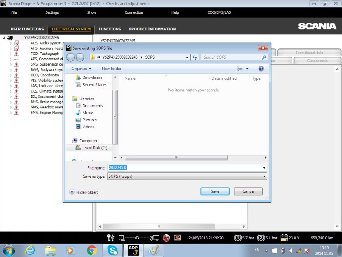342x257 pixels.
Task: Click the Cancel button
Action: point(248,191)
